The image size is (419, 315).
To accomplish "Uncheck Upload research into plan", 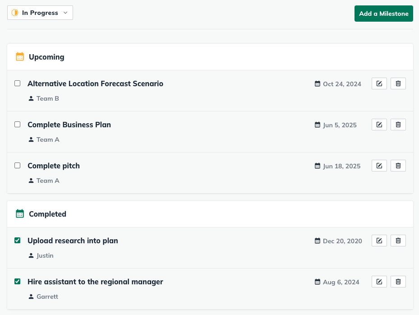I will [18, 241].
